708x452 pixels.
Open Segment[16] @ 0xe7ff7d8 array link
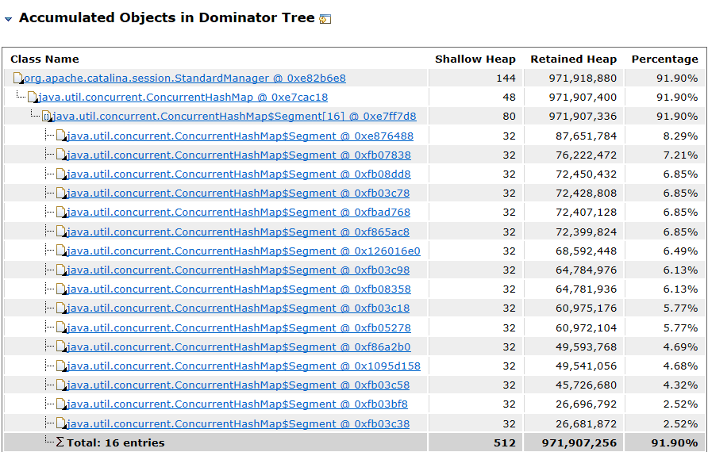coord(234,117)
